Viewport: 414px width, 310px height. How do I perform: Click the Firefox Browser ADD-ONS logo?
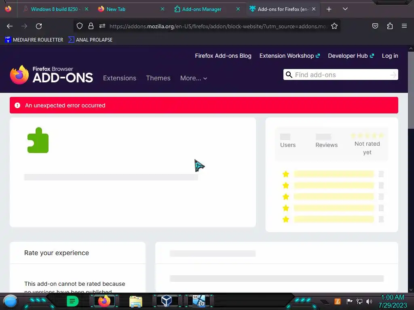51,75
